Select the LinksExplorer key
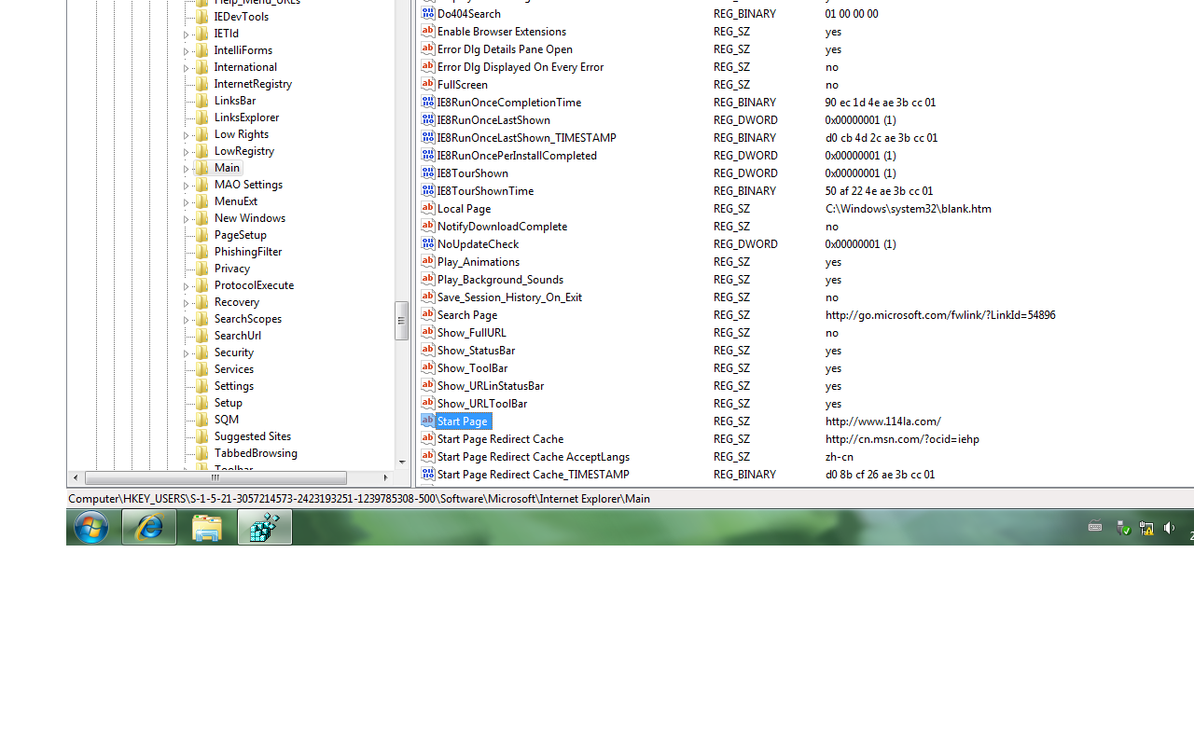The image size is (1194, 746). [x=246, y=117]
